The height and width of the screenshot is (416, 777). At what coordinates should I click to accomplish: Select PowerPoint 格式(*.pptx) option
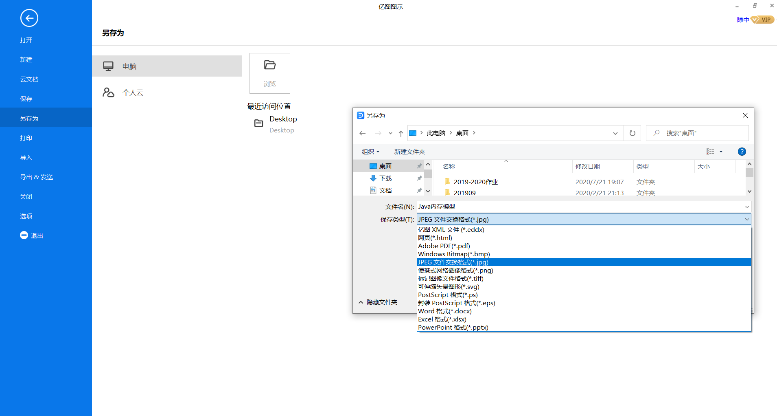(x=584, y=327)
